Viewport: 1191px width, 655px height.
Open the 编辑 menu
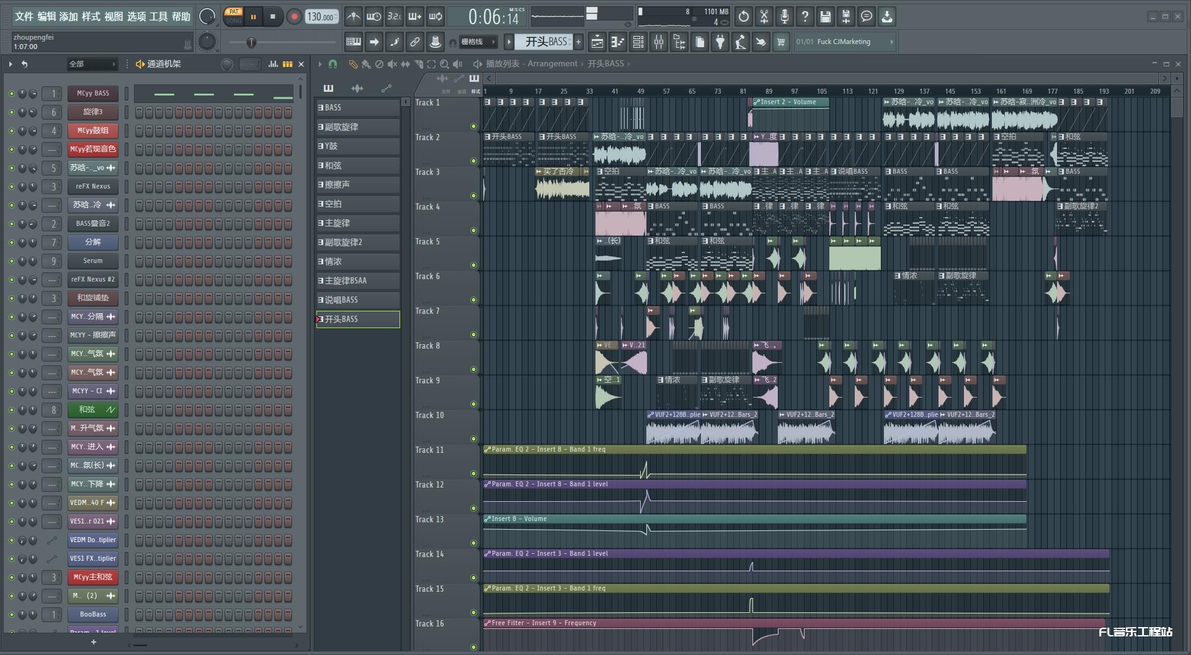(47, 16)
